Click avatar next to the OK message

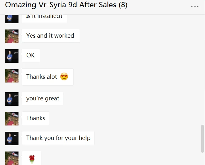(12, 56)
